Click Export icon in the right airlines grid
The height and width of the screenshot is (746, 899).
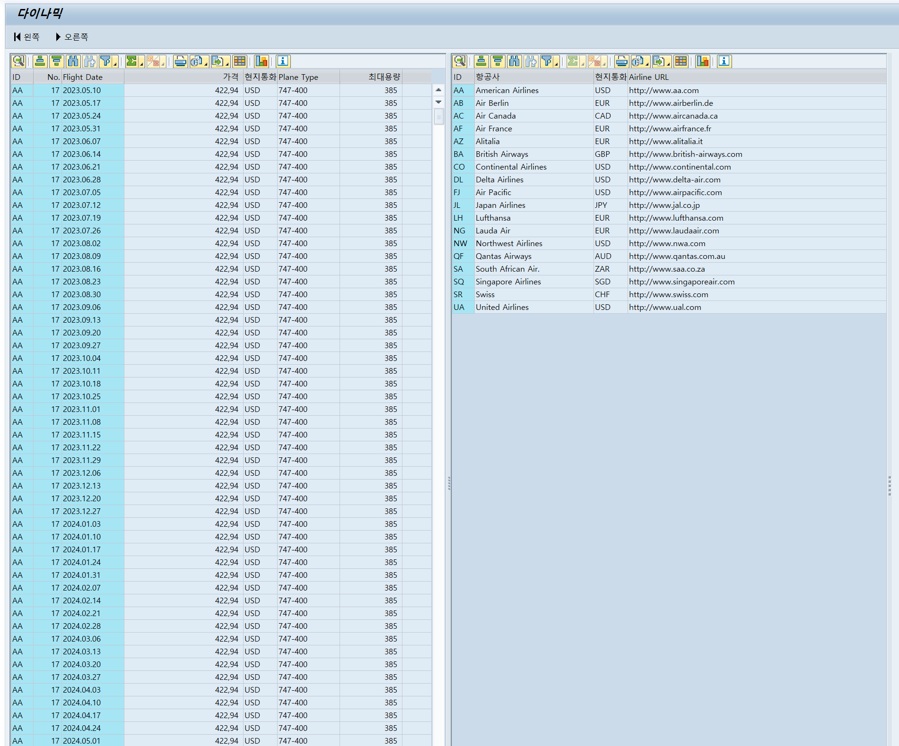[x=659, y=61]
